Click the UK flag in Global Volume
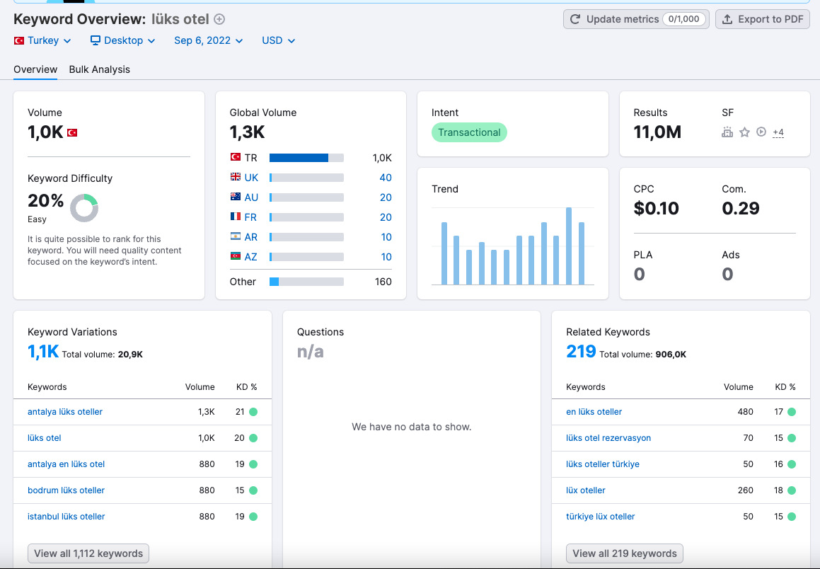This screenshot has width=820, height=569. pyautogui.click(x=236, y=177)
